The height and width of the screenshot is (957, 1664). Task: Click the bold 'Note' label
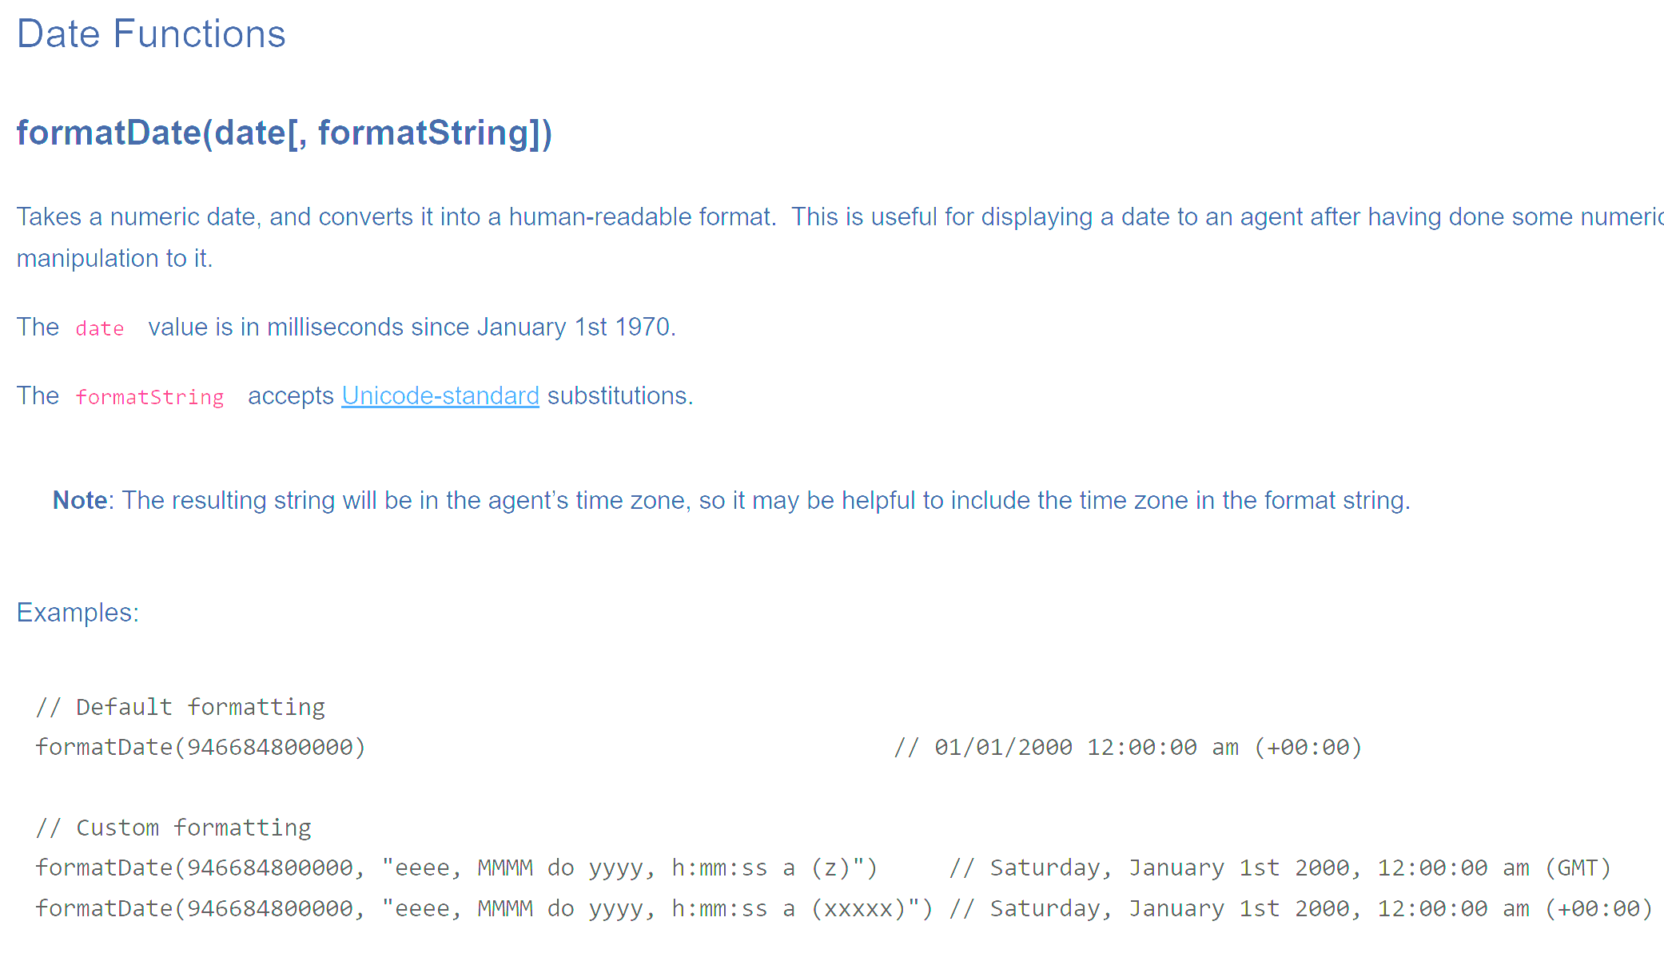80,500
